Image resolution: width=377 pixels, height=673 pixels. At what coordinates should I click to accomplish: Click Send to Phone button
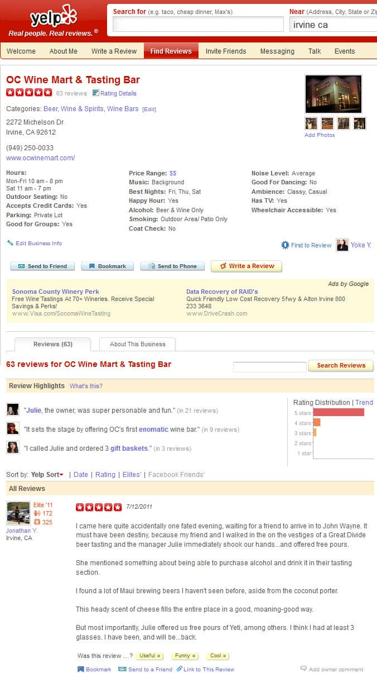(172, 266)
